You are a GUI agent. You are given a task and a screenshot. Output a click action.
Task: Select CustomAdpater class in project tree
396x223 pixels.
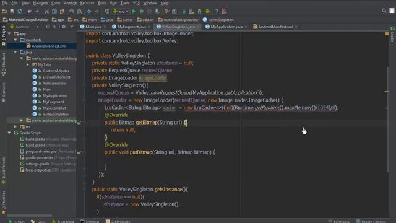point(56,71)
